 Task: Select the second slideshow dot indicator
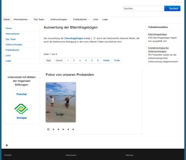pos(53,129)
